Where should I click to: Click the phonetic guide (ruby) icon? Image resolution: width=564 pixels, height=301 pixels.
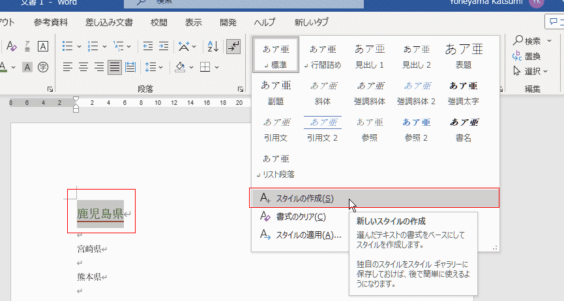tap(27, 46)
